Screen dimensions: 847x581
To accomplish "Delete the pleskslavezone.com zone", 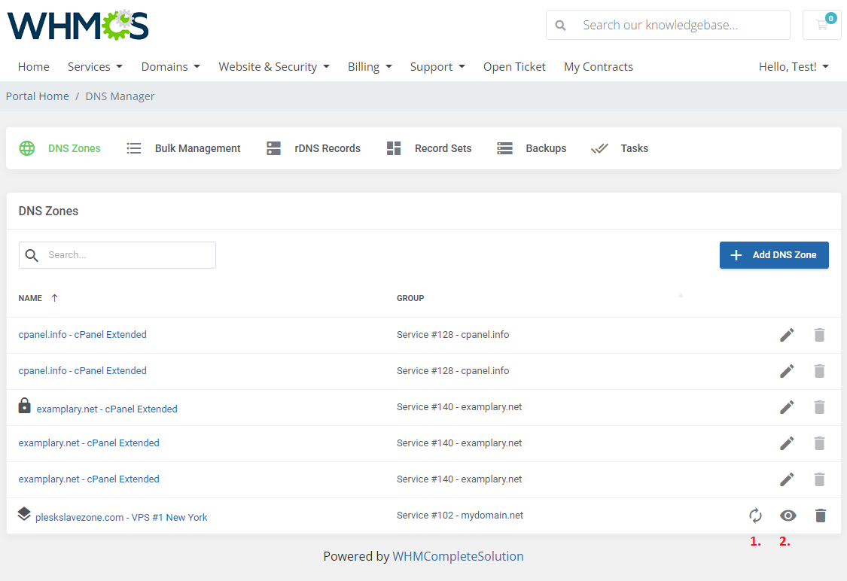I will (821, 516).
